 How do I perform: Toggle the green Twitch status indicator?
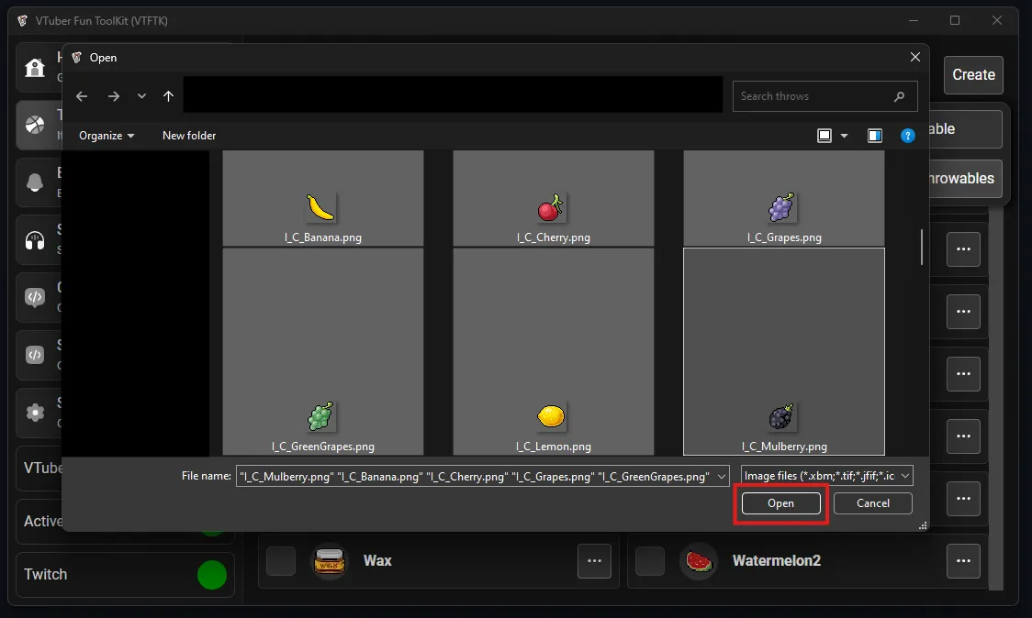pyautogui.click(x=211, y=575)
